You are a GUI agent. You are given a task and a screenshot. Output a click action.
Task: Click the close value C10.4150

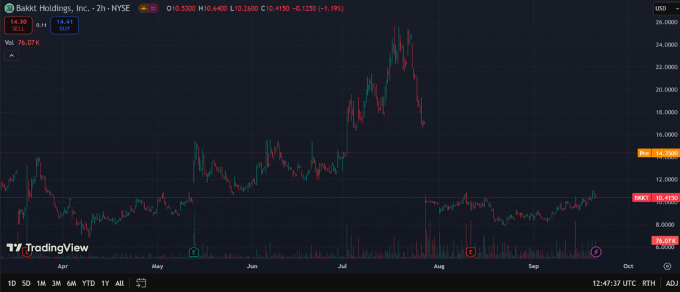(x=275, y=8)
